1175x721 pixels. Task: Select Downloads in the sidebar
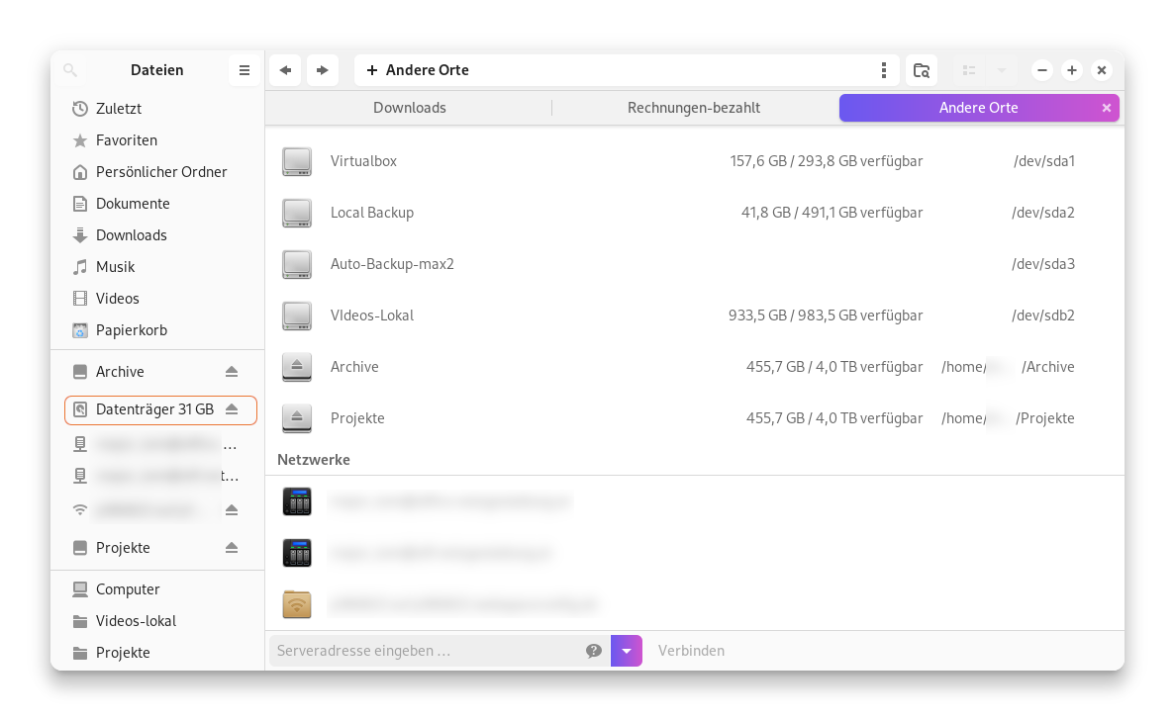[157, 235]
